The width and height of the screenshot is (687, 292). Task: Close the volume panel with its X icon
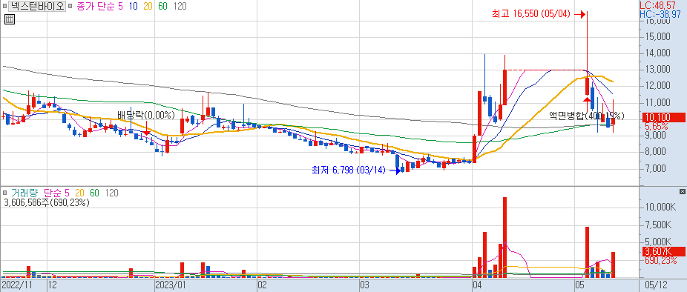683,192
